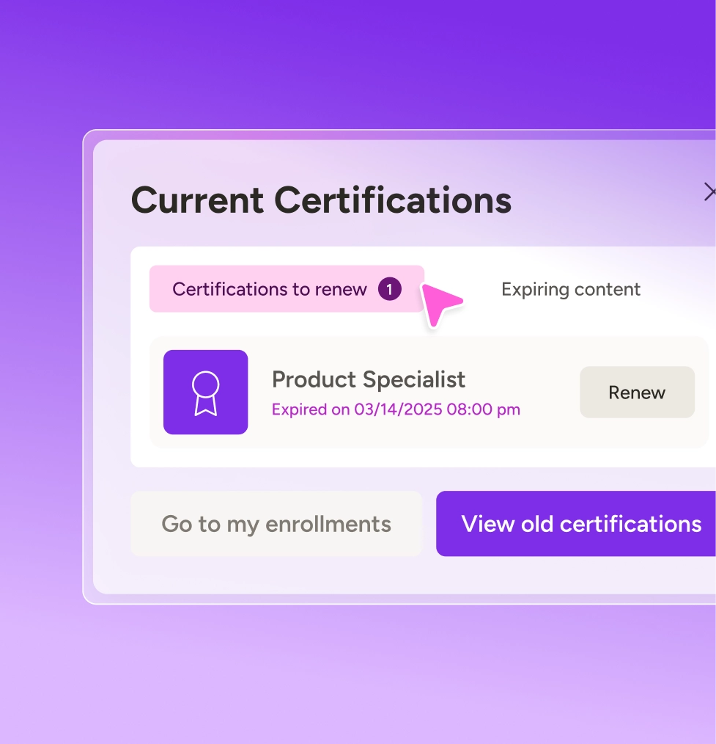Click the white tab panel container
The height and width of the screenshot is (744, 716).
423,357
